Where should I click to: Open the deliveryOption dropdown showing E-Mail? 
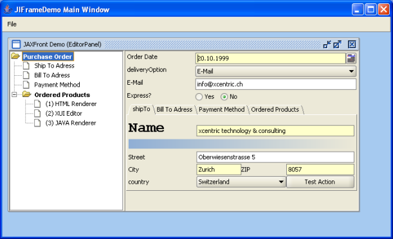click(x=276, y=71)
